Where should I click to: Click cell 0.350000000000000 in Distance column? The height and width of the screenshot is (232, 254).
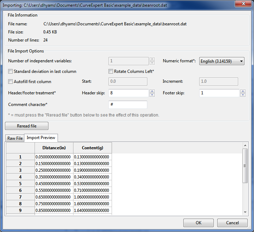point(54,177)
